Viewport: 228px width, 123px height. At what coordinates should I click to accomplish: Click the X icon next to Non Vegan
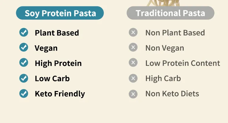pos(133,47)
